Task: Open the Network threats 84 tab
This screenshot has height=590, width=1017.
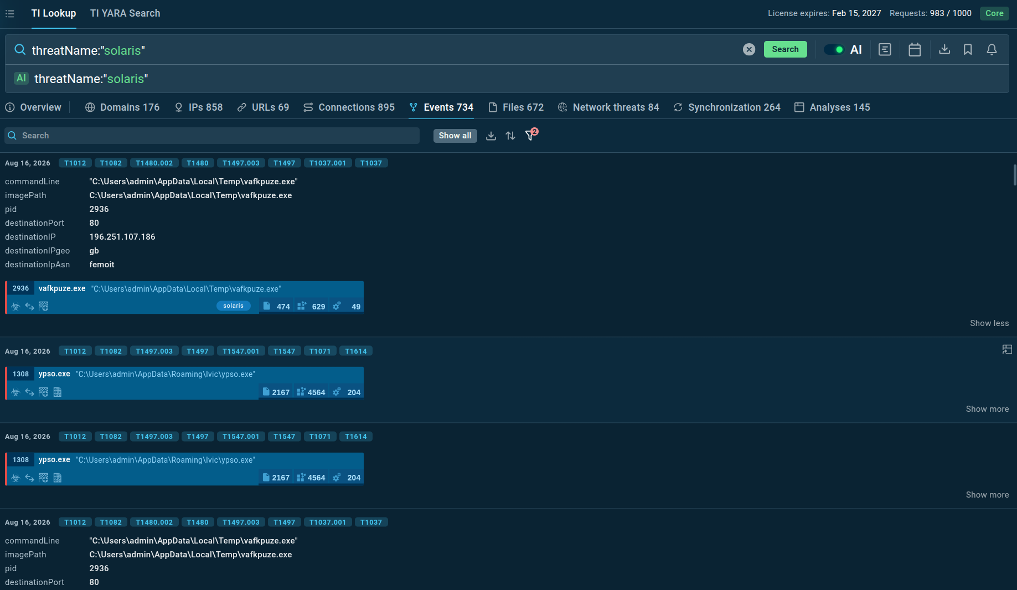Action: [608, 107]
